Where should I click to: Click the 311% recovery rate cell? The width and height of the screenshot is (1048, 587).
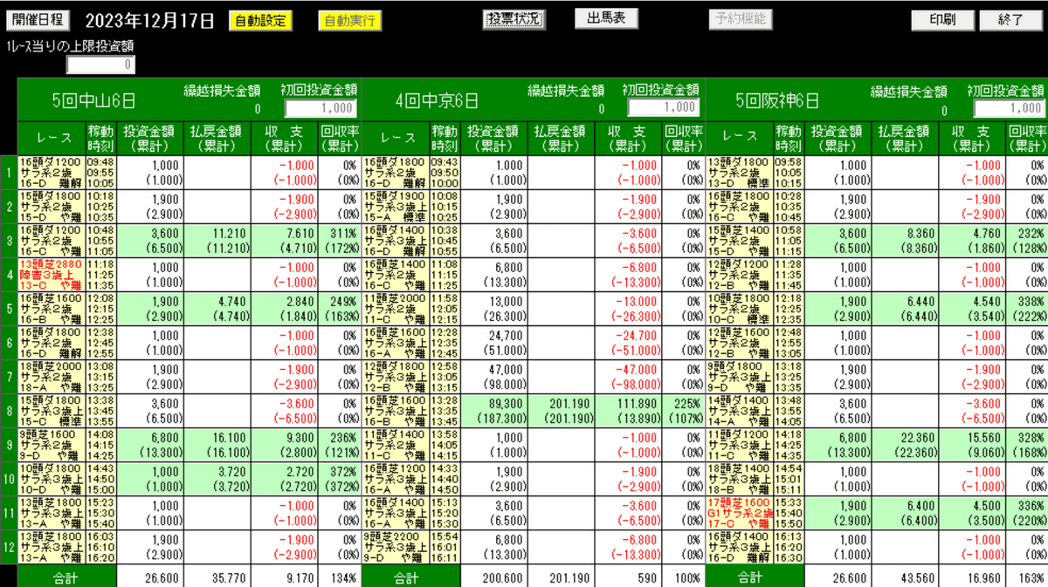pyautogui.click(x=339, y=241)
